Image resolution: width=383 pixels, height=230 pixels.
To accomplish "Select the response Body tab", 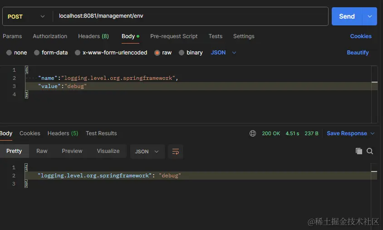I will click(6, 133).
